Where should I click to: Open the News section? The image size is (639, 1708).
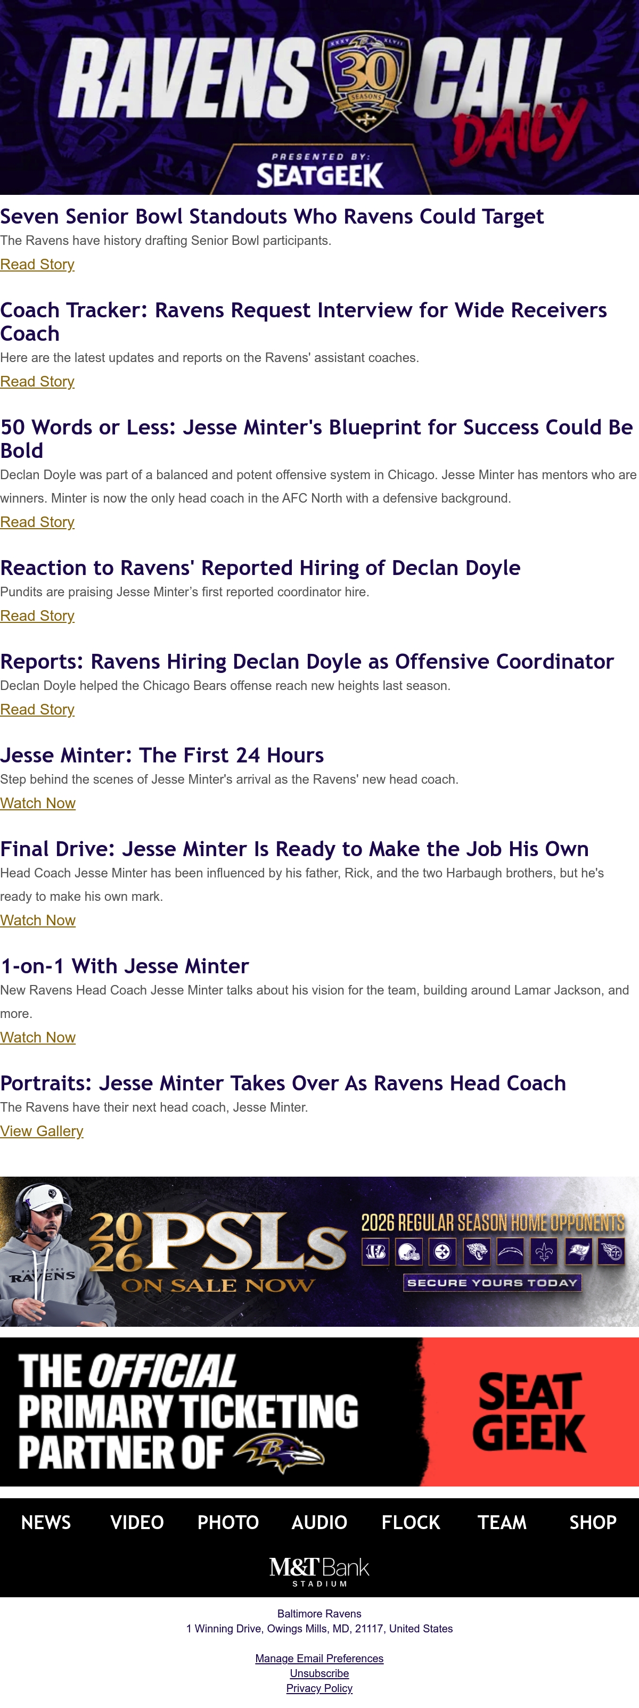pos(46,1522)
